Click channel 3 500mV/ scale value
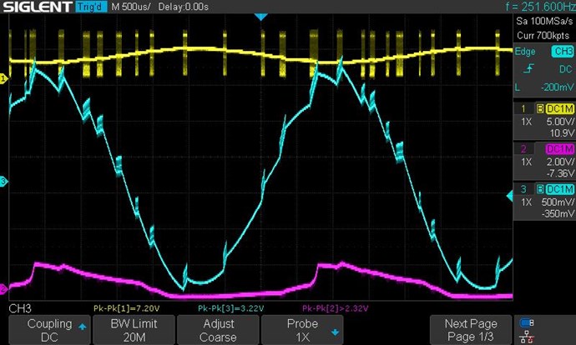Viewport: 576px width, 345px height. [558, 202]
